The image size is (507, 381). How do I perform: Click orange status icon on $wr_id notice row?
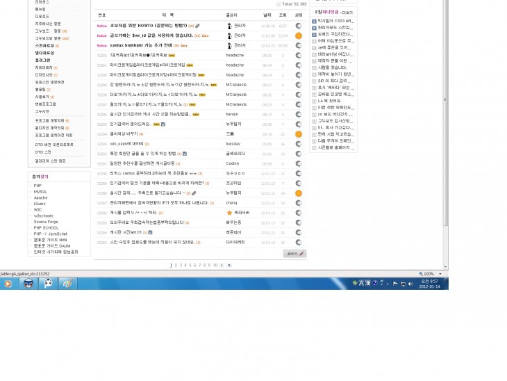tap(299, 35)
